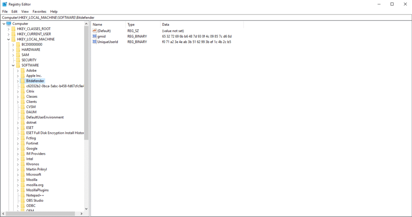
Task: Expand the HKEY_CURRENT_USER tree node
Action: pyautogui.click(x=8, y=34)
